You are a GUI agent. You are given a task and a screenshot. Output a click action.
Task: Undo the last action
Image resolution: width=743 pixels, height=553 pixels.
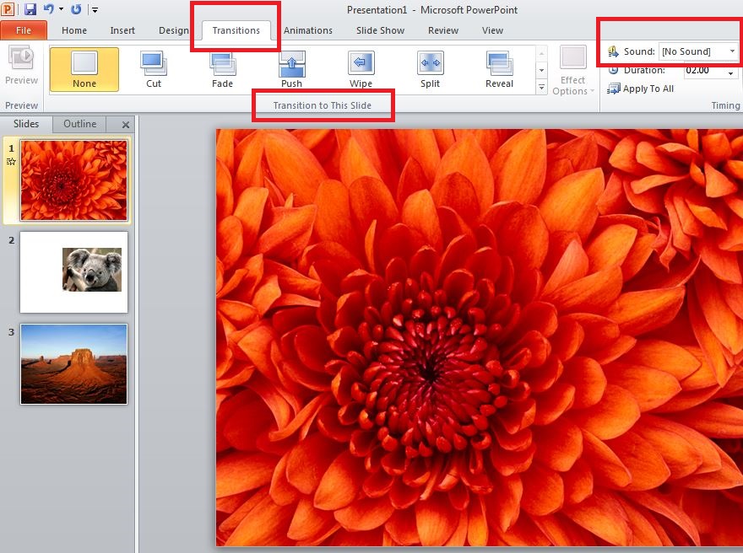pos(49,9)
